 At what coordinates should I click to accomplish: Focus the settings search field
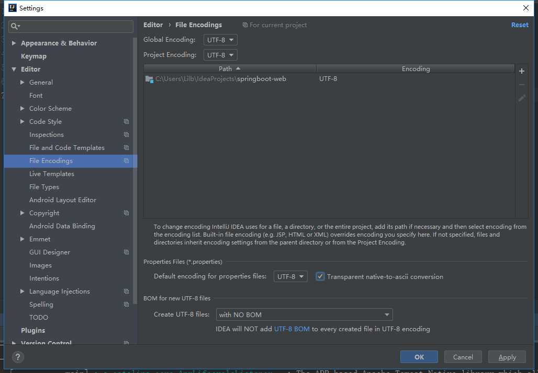pyautogui.click(x=71, y=26)
